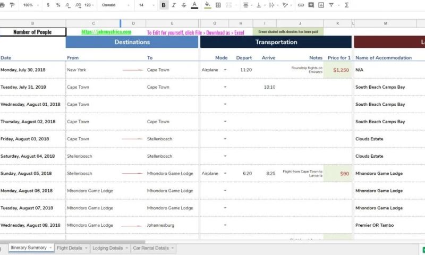The height and width of the screenshot is (255, 425).
Task: Open the johnnyafrica.com link
Action: pyautogui.click(x=106, y=32)
